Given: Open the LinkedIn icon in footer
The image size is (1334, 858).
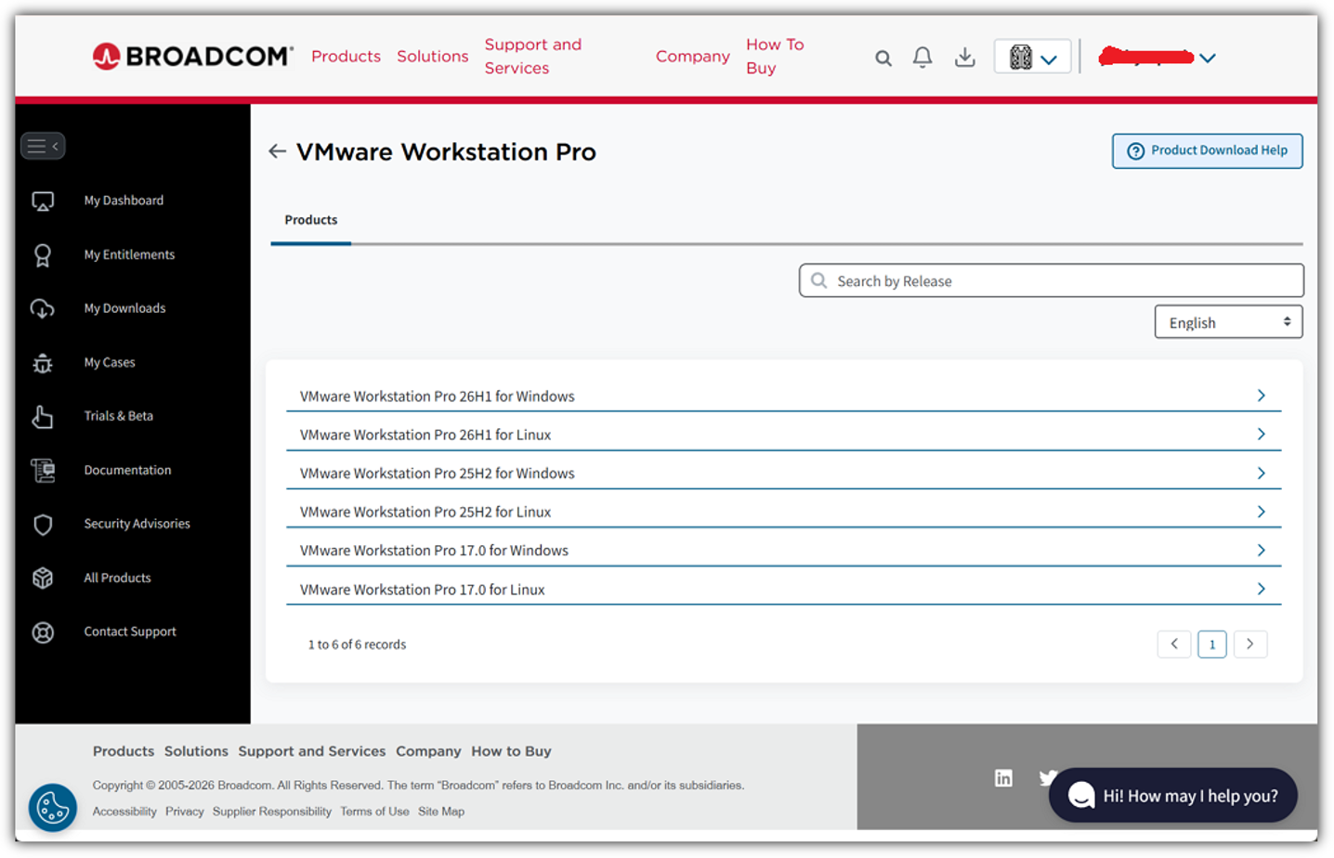Looking at the screenshot, I should coord(1003,778).
